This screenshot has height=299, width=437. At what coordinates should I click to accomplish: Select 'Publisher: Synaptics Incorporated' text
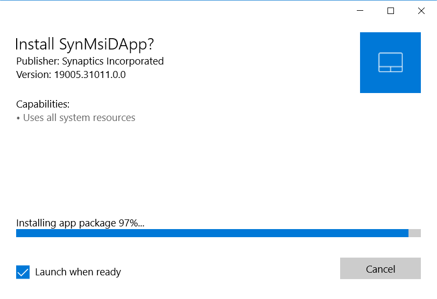pos(90,61)
